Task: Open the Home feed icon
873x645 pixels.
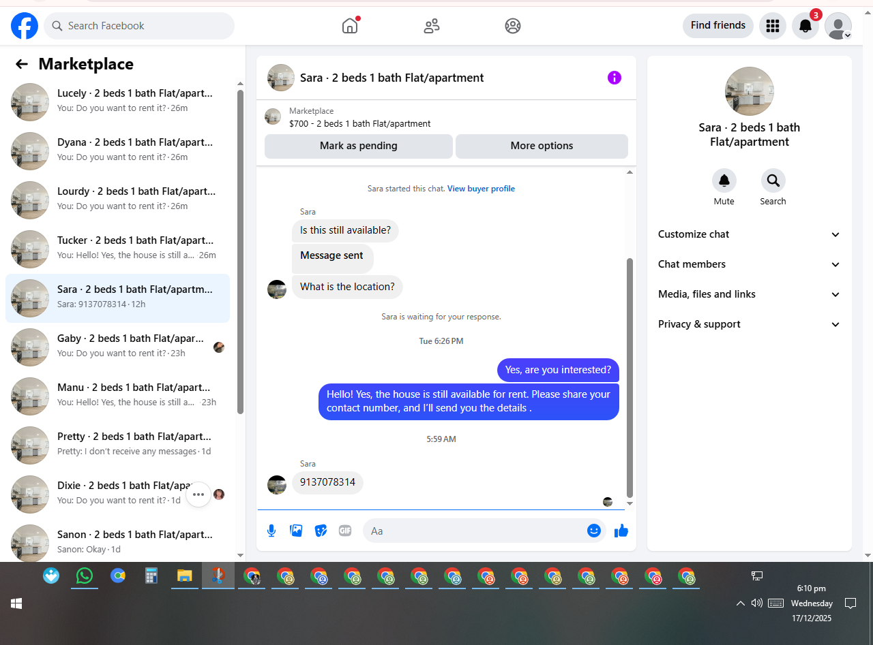Action: [x=350, y=26]
